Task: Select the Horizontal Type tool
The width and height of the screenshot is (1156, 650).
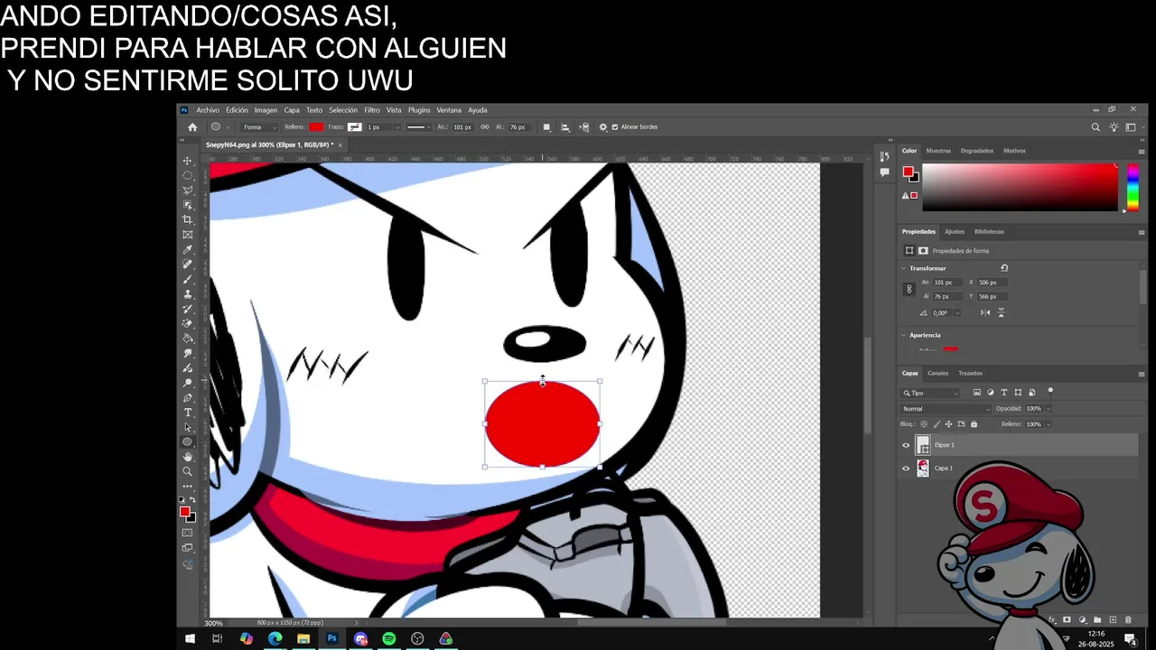Action: [188, 413]
